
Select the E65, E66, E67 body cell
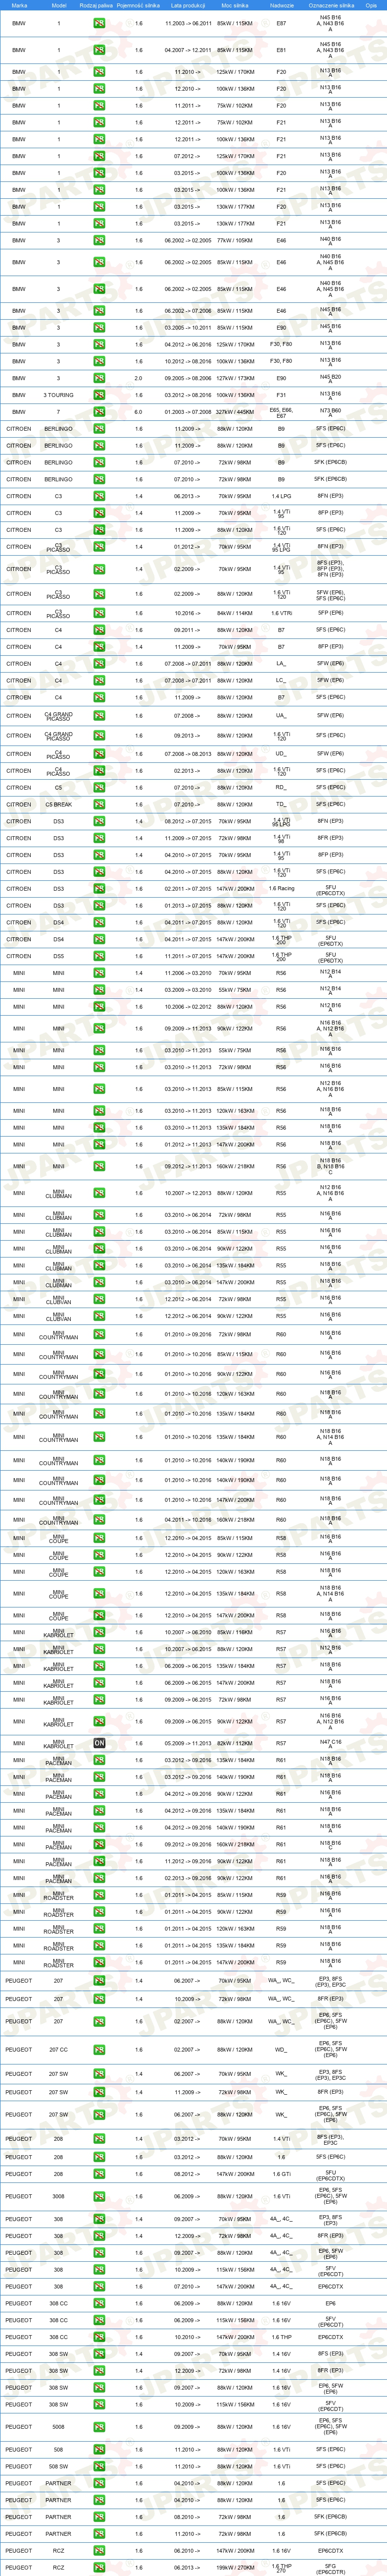coord(281,412)
